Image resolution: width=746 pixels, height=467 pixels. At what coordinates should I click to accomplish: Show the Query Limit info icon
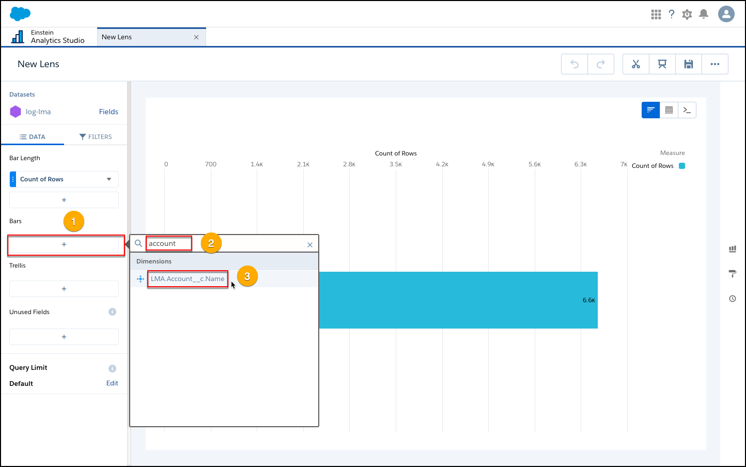point(112,368)
